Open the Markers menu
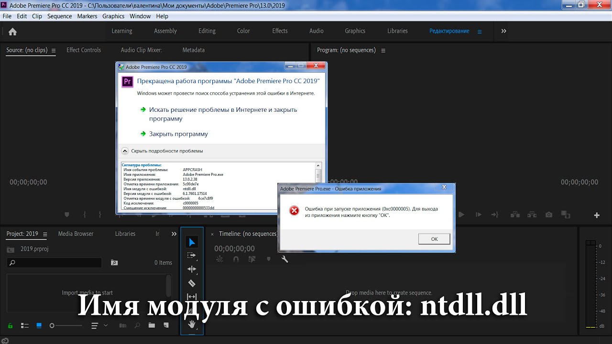612x344 pixels. click(x=87, y=16)
